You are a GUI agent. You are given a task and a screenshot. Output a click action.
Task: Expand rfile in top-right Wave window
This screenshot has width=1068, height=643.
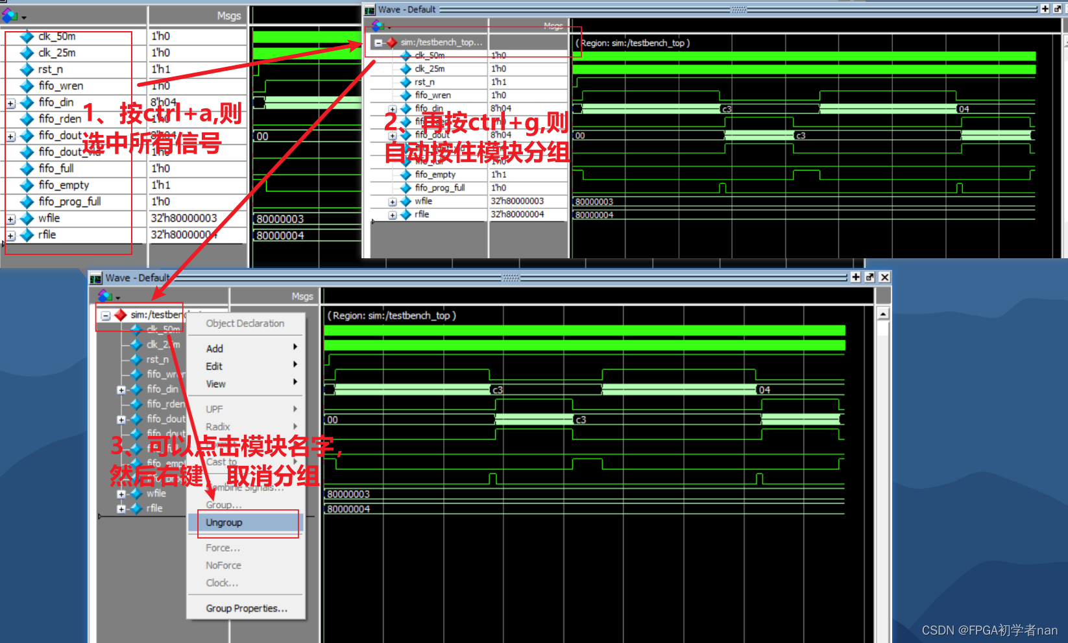point(393,215)
